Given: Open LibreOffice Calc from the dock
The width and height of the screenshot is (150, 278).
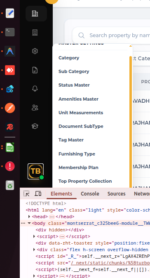Looking at the screenshot, I should point(10,147).
